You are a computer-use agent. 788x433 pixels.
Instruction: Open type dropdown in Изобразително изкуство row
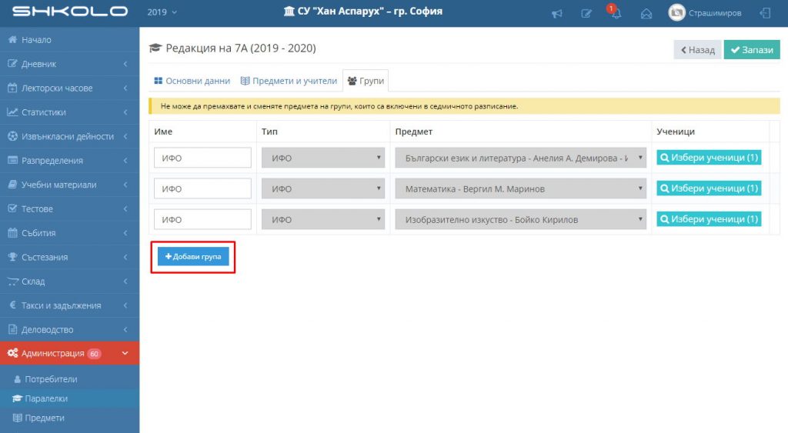[323, 219]
